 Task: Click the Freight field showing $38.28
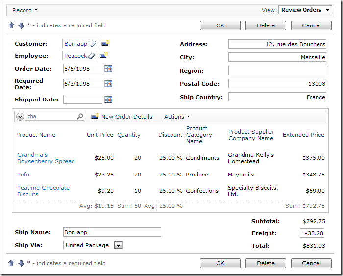tap(312, 233)
